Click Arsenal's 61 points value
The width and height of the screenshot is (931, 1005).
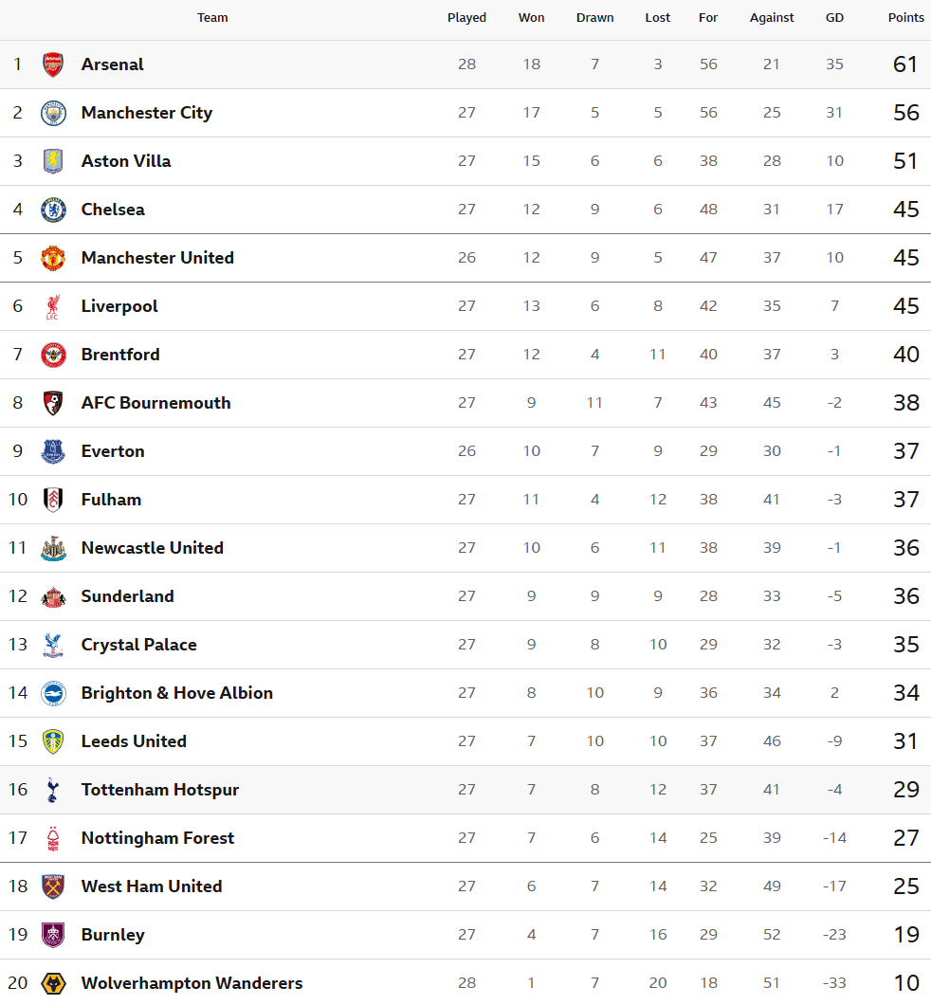905,64
